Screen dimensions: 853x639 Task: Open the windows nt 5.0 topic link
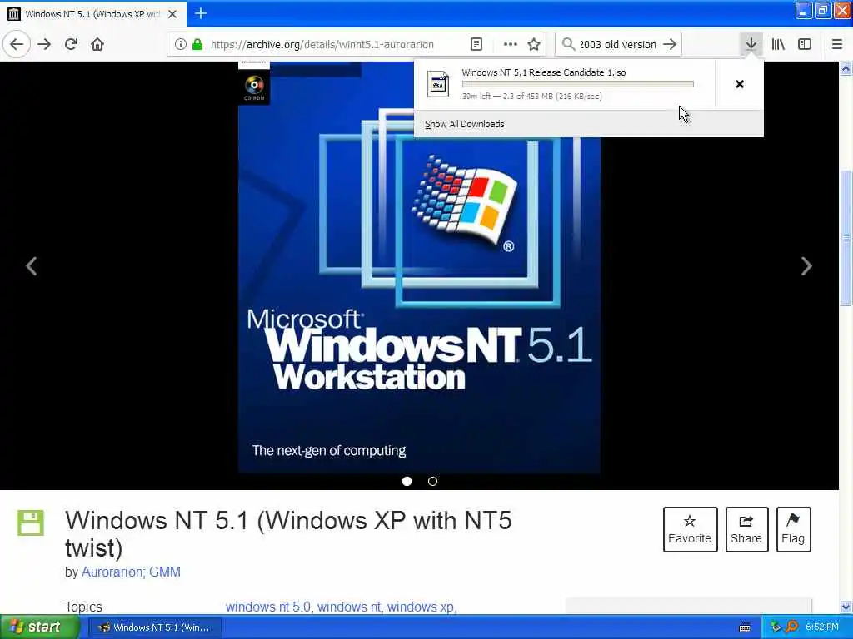coord(267,607)
